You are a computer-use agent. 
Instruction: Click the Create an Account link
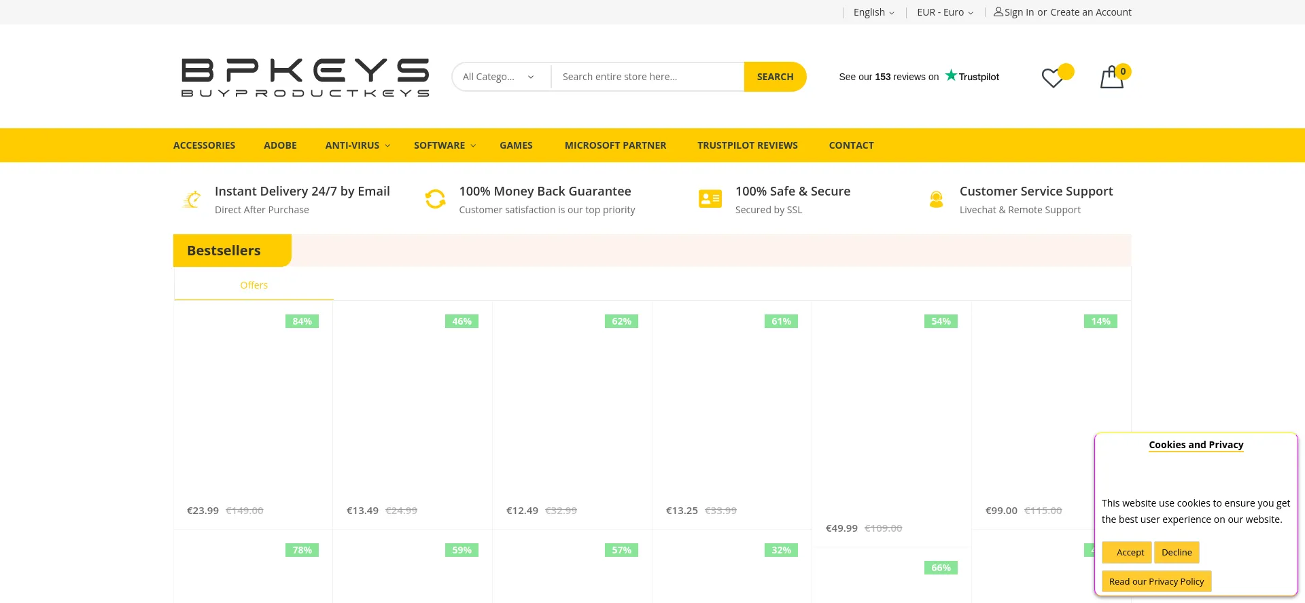[1090, 12]
